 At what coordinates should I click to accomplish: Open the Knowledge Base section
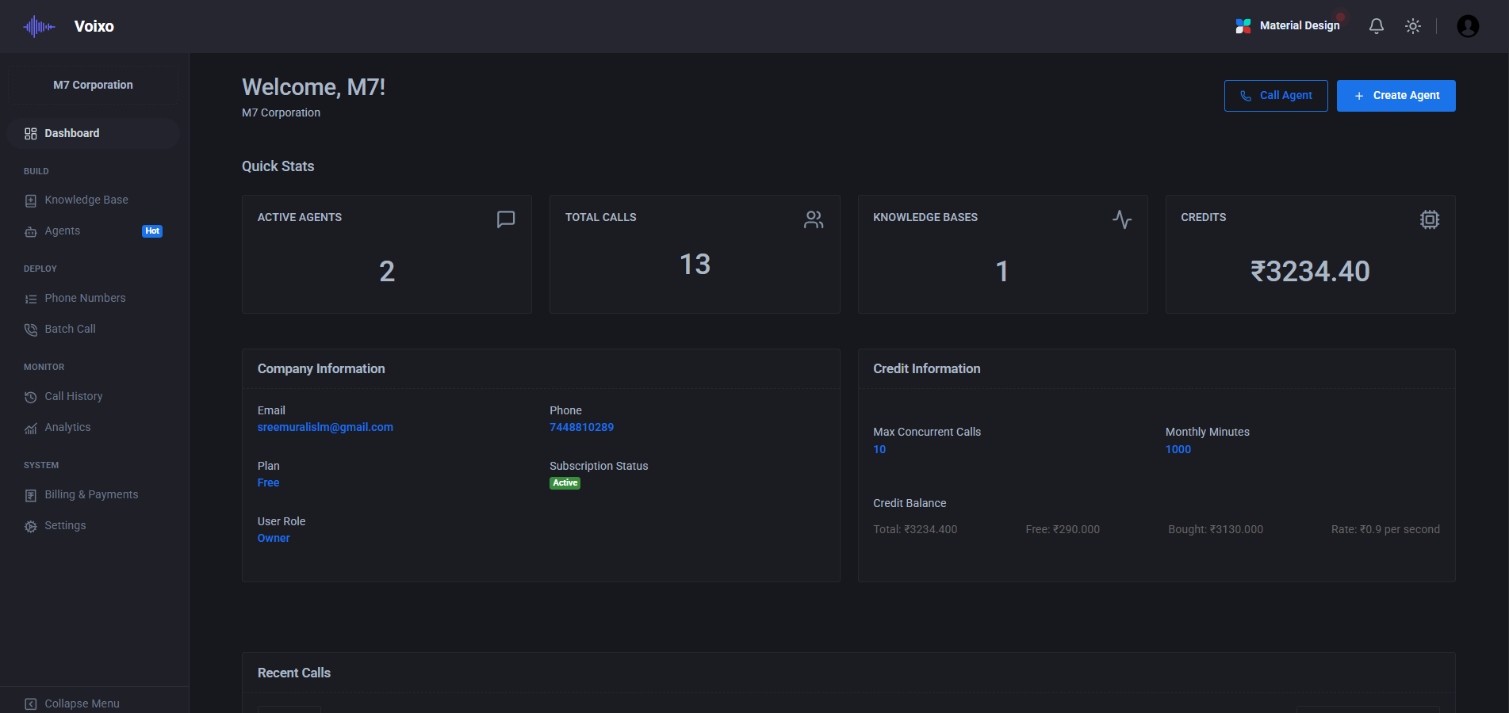point(86,200)
